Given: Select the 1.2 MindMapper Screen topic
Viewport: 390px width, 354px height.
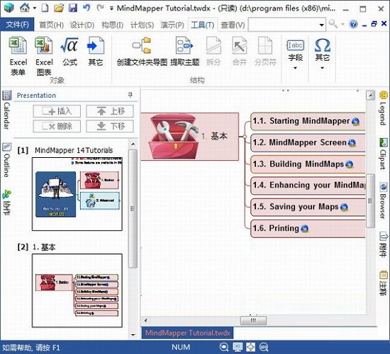Looking at the screenshot, I should pos(308,143).
